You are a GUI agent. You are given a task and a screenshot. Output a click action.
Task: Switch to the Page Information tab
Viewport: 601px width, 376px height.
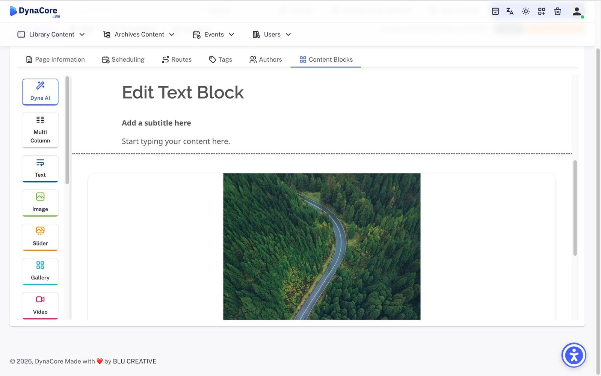click(x=55, y=59)
